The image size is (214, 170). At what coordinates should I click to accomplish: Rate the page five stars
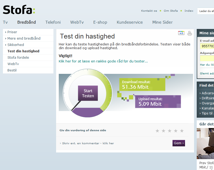pyautogui.click(x=182, y=131)
